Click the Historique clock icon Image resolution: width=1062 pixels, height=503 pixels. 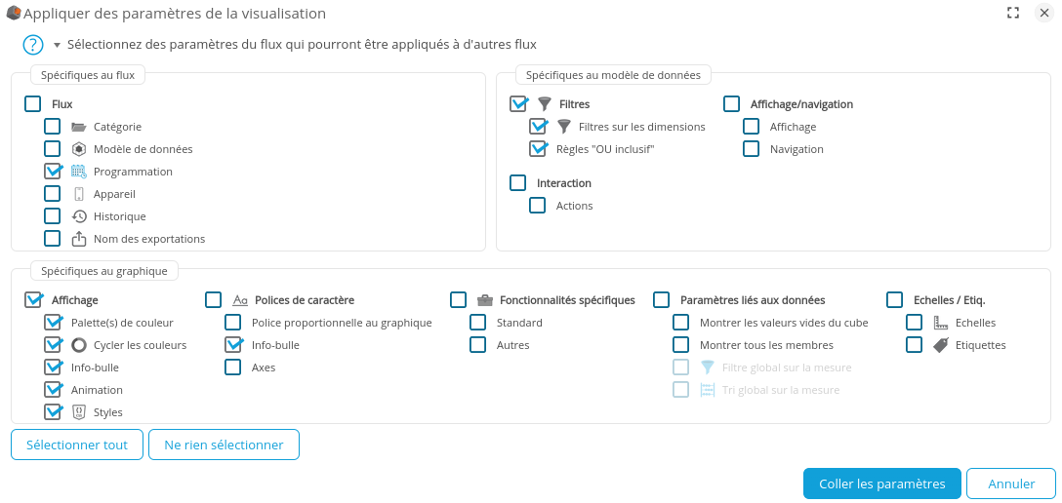pos(79,216)
